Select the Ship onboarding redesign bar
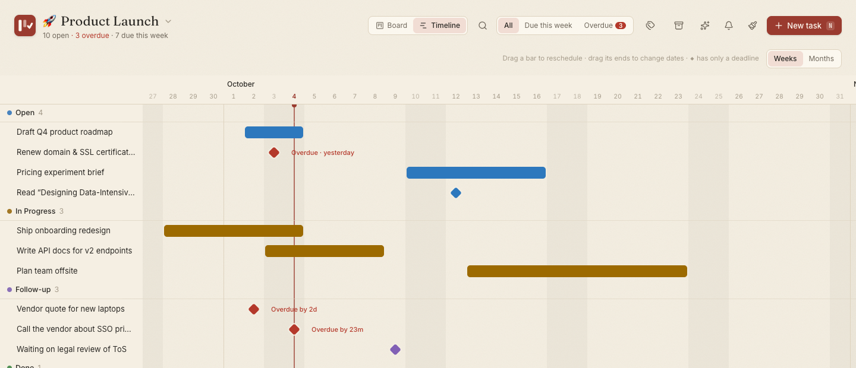 pyautogui.click(x=234, y=231)
